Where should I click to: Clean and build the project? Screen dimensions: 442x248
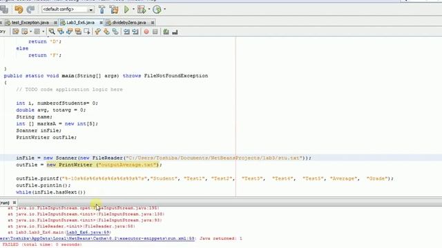[114, 9]
